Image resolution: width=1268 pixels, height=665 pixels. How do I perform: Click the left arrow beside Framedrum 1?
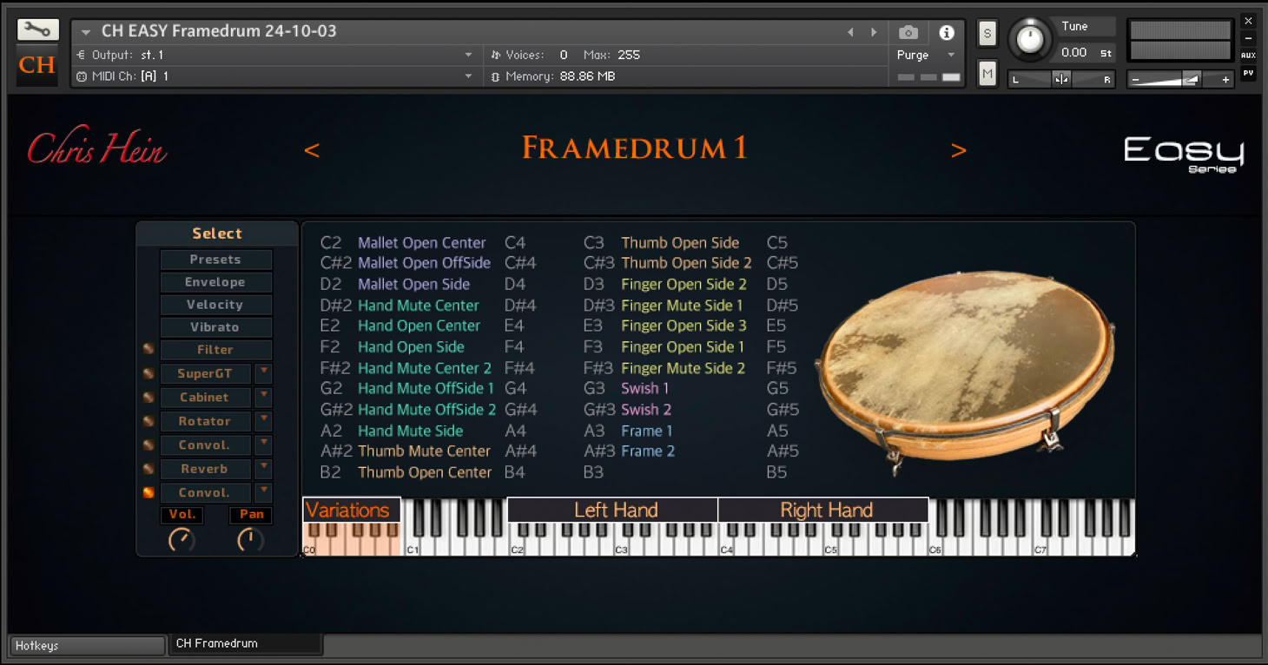(312, 150)
